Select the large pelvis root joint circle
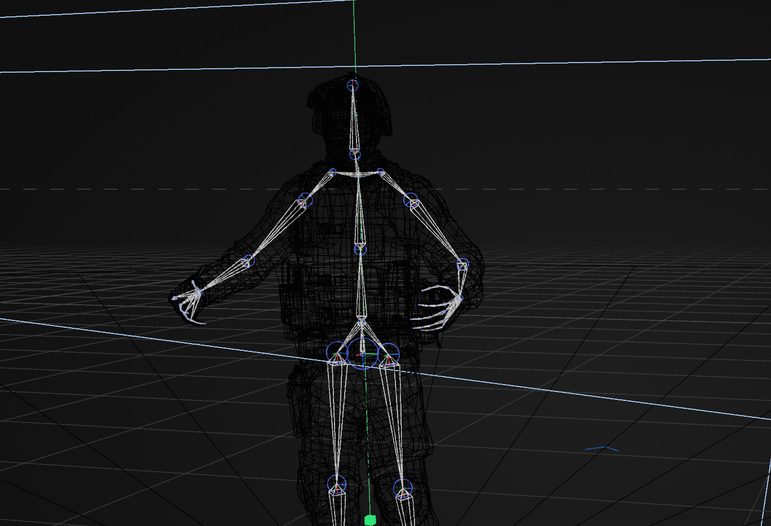The height and width of the screenshot is (526, 771). point(362,354)
